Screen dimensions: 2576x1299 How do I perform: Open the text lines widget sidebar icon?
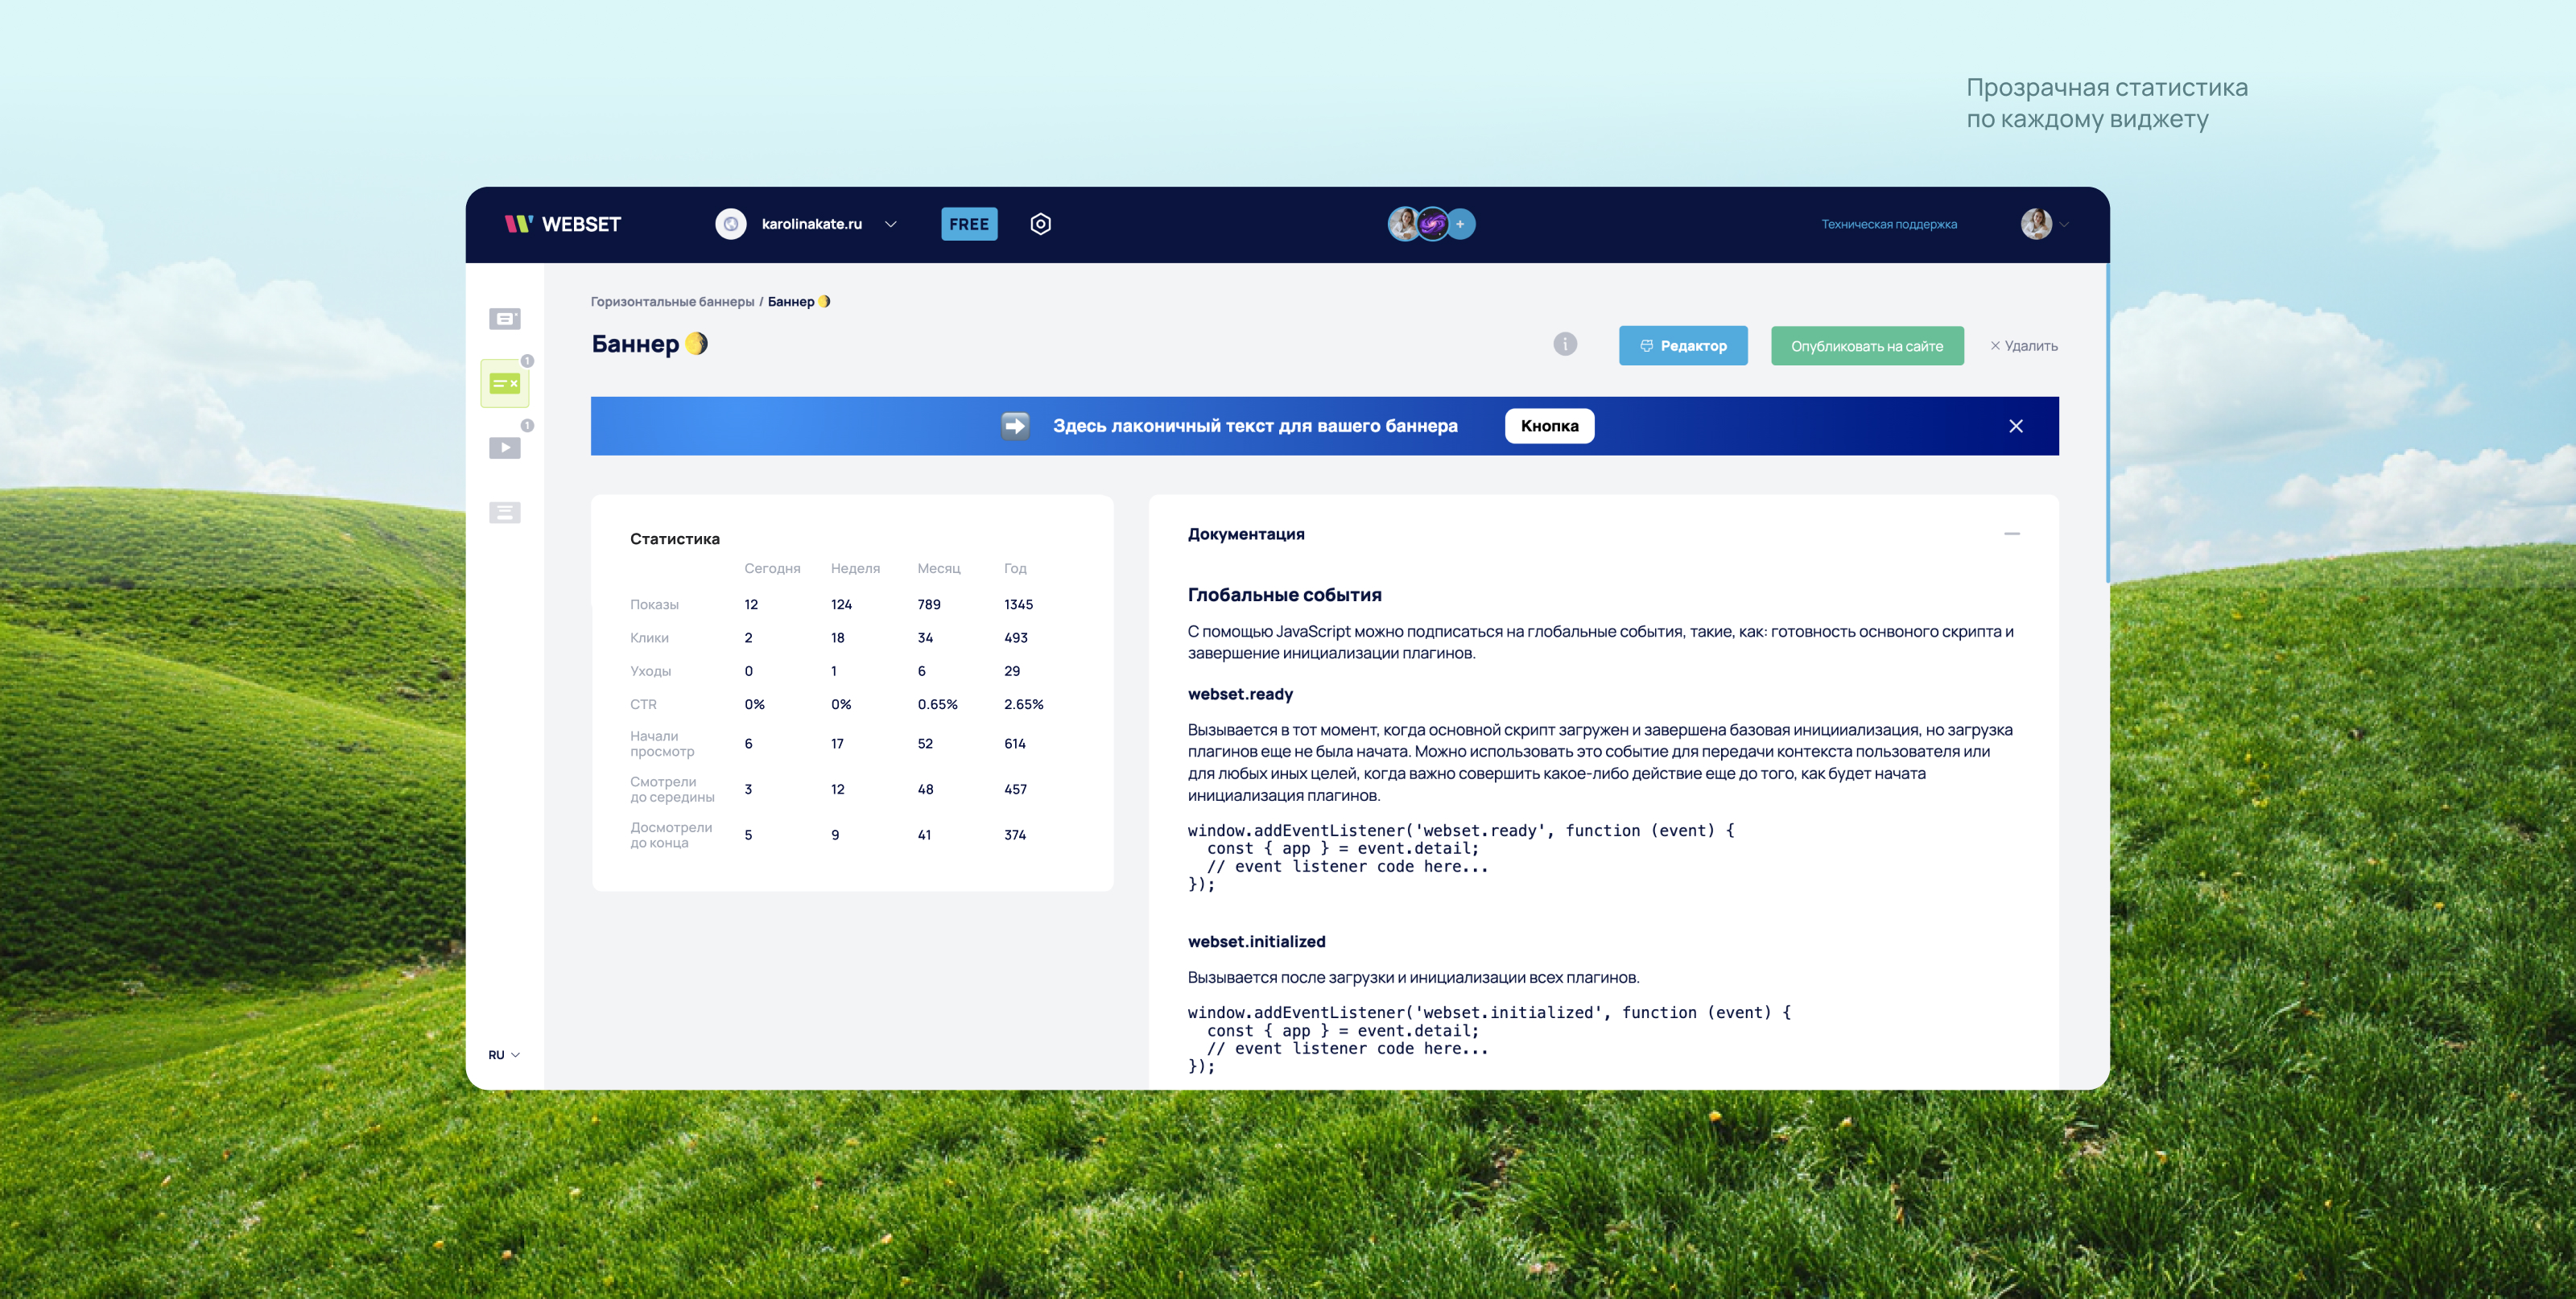(504, 513)
